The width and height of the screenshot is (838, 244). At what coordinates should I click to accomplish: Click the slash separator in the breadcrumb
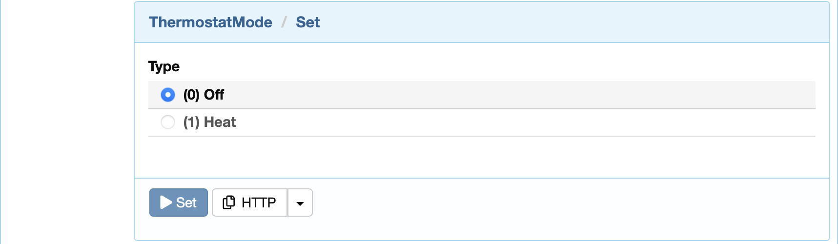(284, 22)
